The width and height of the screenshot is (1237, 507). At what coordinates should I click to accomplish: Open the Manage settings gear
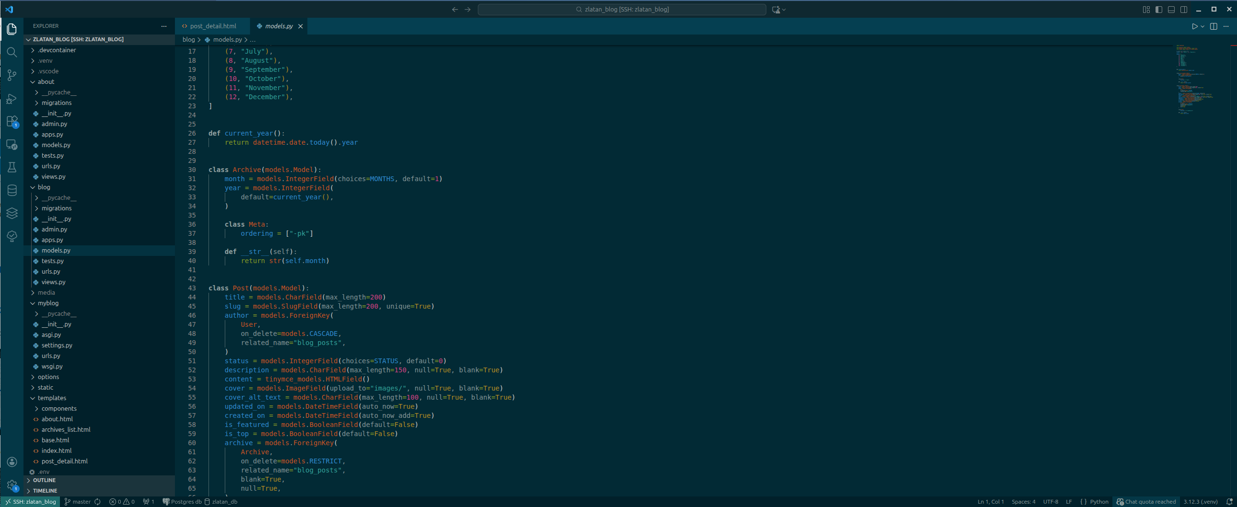(x=12, y=485)
